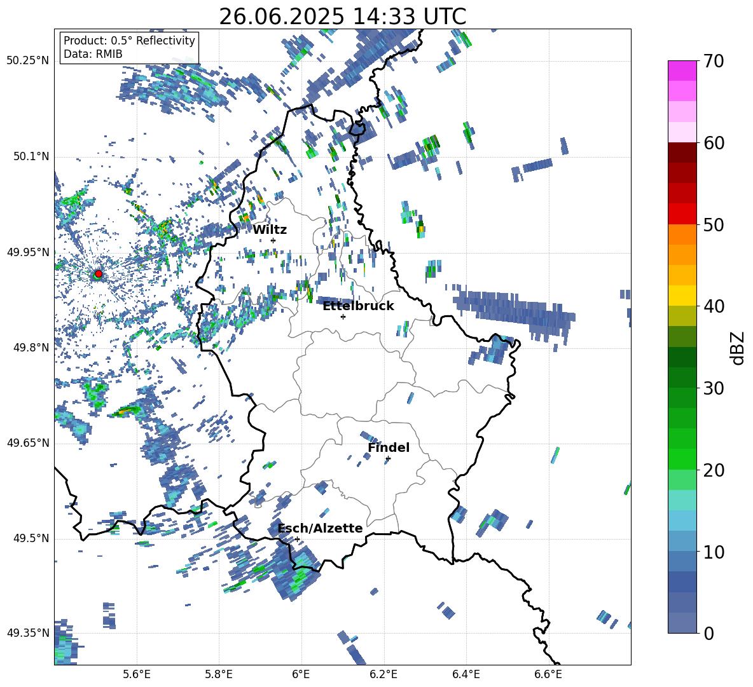Viewport: 753px width, 687px height.
Task: Click the cross marker below Ettelbruck
Action: 343,316
